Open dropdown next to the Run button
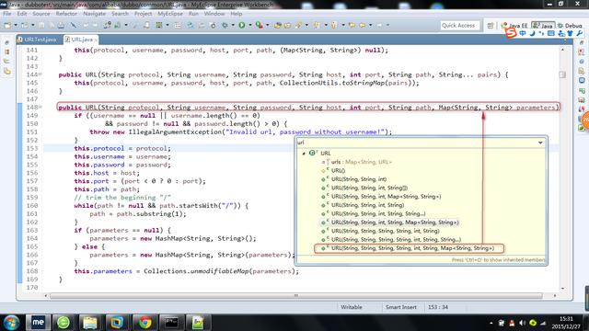Image resolution: width=589 pixels, height=331 pixels. pyautogui.click(x=249, y=25)
